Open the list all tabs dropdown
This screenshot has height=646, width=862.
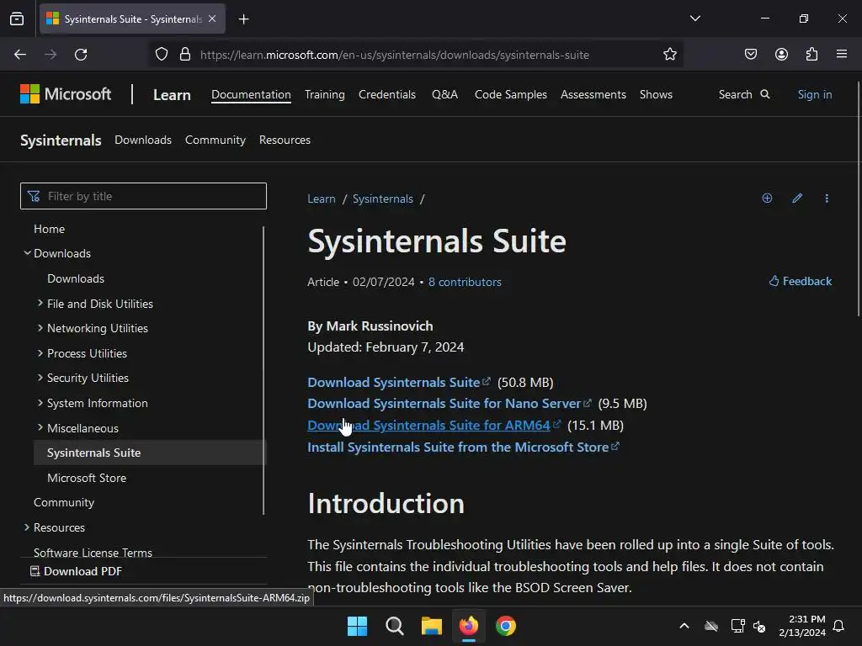coord(694,19)
